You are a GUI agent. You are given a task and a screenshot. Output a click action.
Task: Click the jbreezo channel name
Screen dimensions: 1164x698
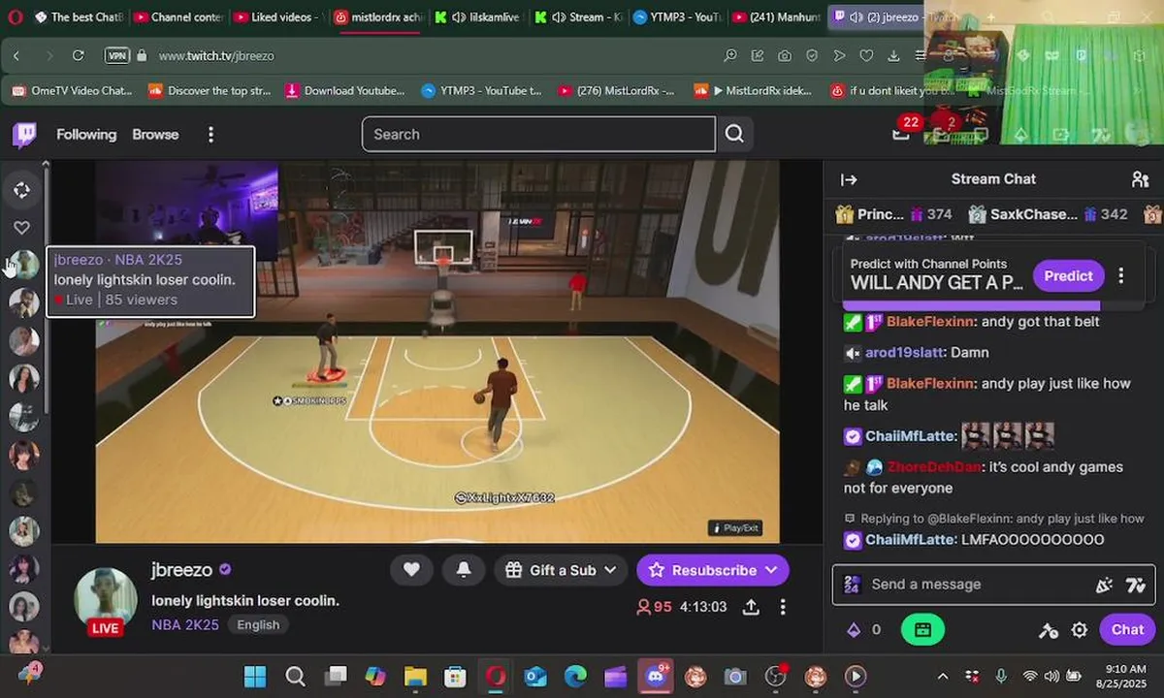pos(181,570)
